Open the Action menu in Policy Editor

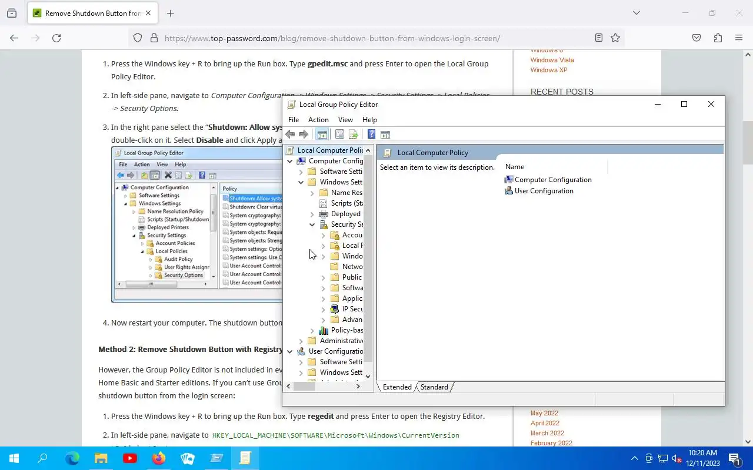318,119
